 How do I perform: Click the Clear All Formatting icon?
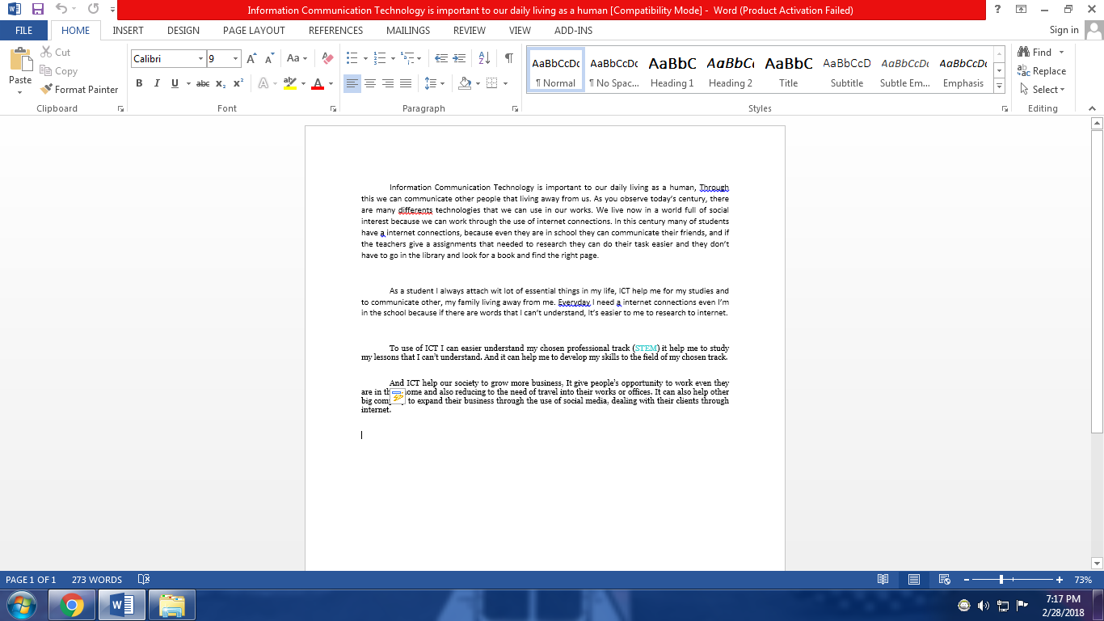click(x=327, y=58)
